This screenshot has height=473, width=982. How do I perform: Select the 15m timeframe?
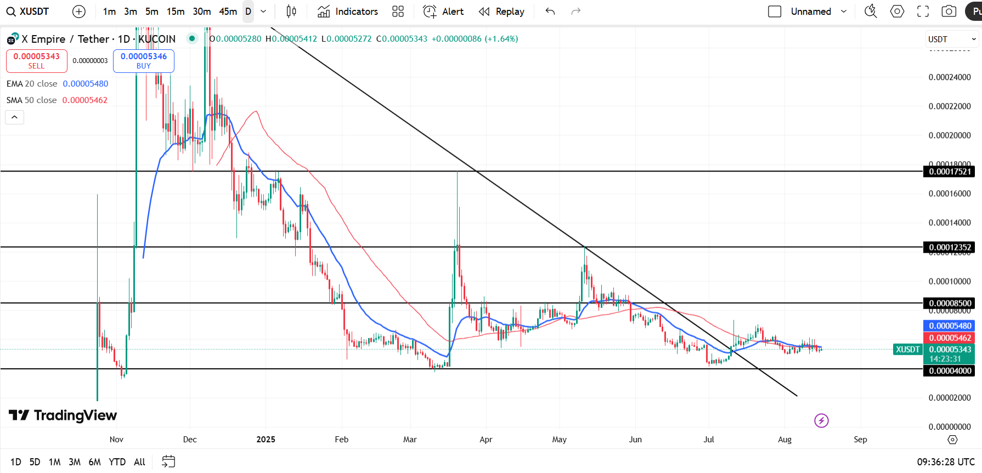tap(176, 12)
